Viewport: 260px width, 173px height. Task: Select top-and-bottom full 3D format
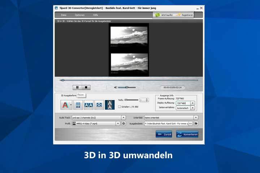pos(110,105)
